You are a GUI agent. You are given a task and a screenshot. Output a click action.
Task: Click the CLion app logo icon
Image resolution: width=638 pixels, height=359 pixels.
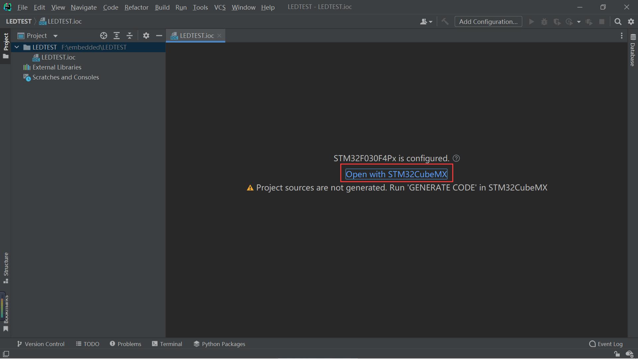tap(7, 7)
